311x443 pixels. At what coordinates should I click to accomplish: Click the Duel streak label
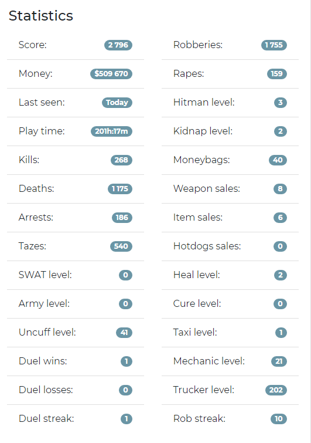(46, 418)
